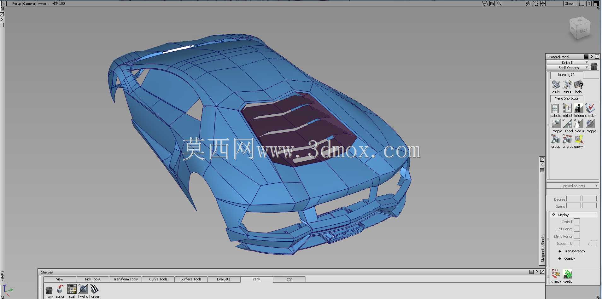Click the xsedit tool icon

567,274
